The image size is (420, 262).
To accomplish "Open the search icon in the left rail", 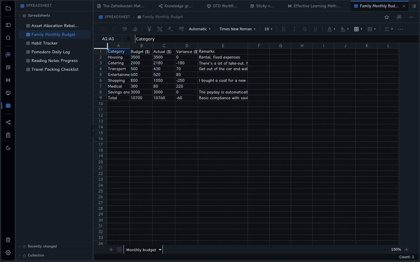I will [8, 38].
